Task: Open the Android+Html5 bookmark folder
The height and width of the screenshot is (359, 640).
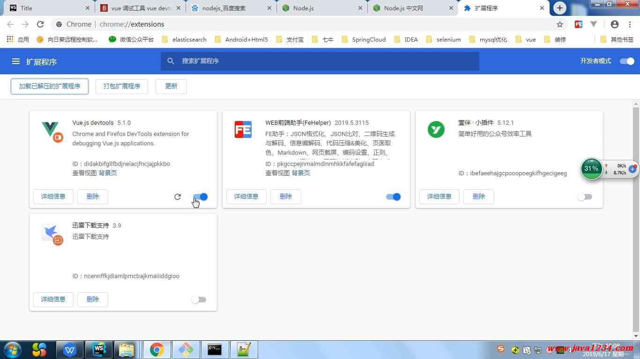Action: pos(241,40)
